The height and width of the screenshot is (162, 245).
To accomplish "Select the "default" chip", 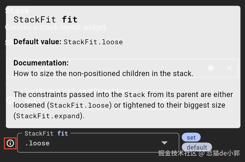I will tap(197, 147).
